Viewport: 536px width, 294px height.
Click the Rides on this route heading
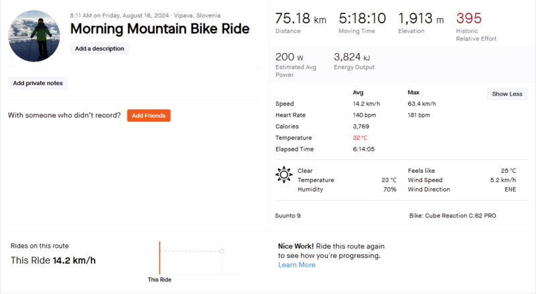click(40, 246)
